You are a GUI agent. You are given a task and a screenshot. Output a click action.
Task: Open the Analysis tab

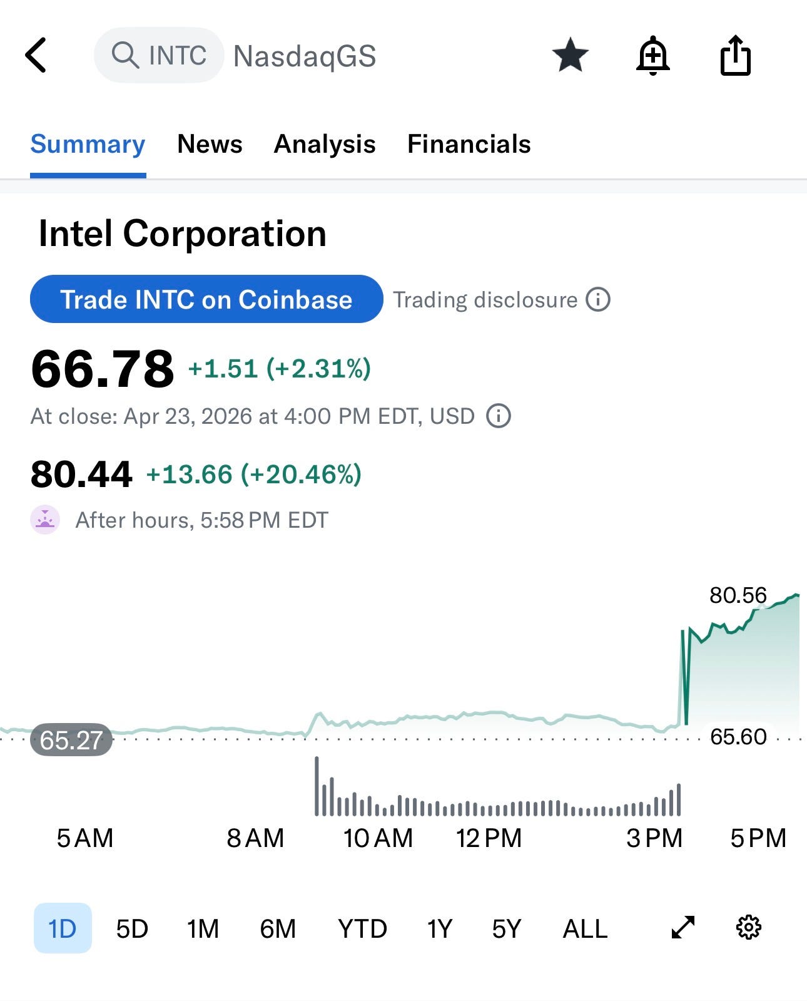tap(325, 144)
